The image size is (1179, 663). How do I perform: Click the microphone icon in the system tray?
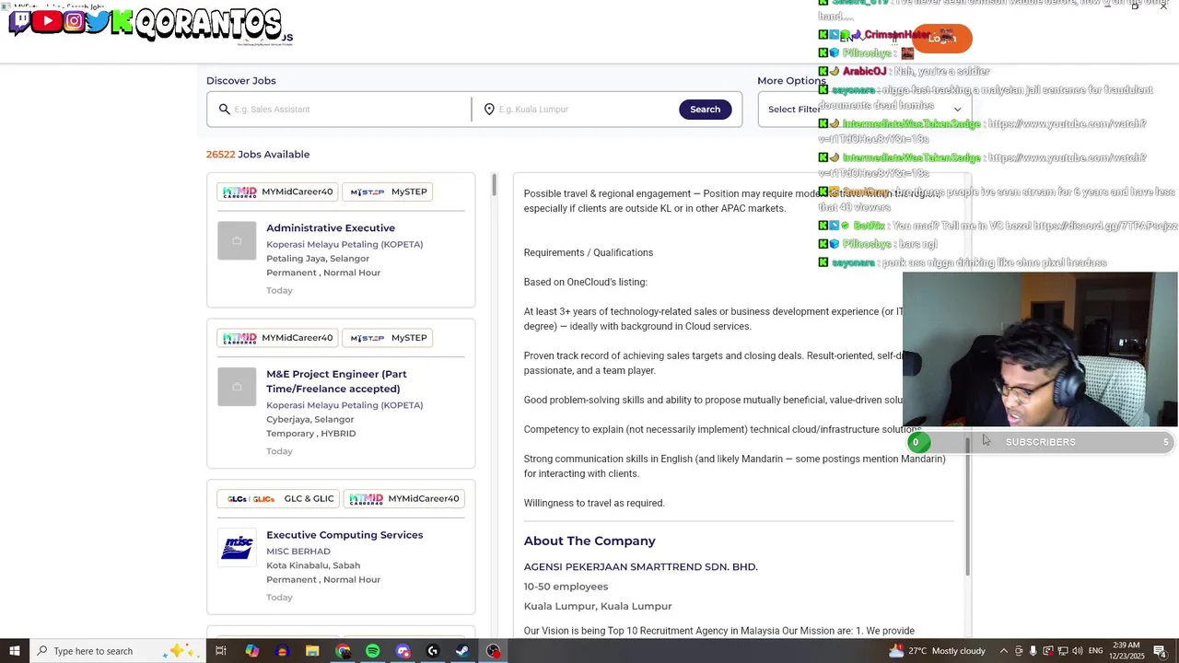click(1033, 651)
